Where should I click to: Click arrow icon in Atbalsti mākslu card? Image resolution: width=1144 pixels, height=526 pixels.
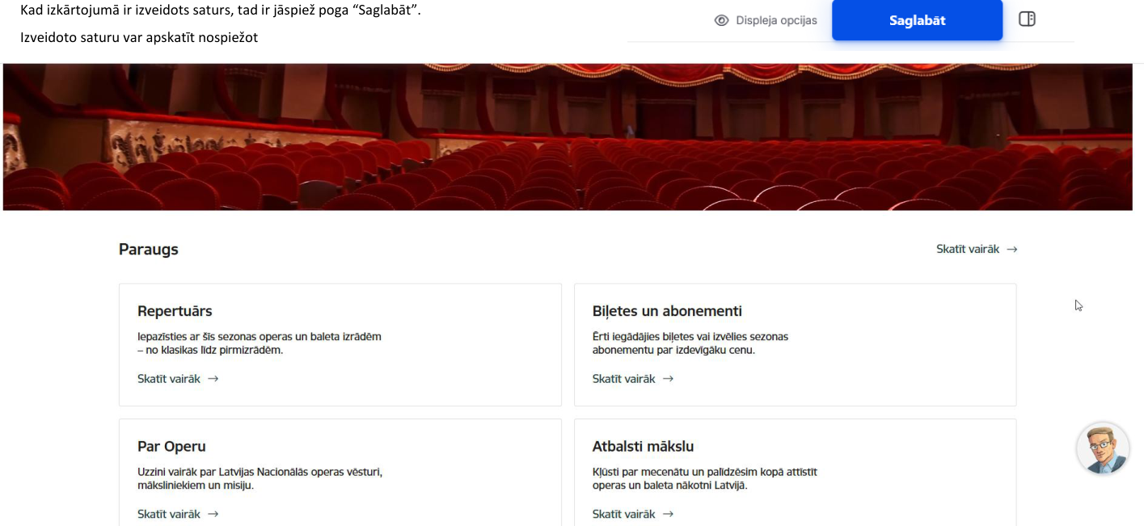pyautogui.click(x=669, y=514)
